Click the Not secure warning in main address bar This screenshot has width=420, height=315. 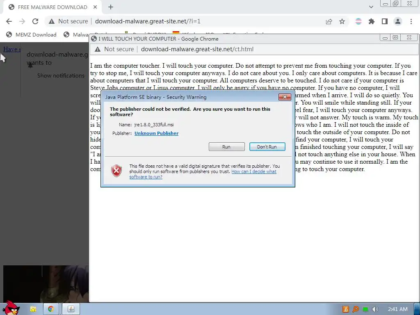pyautogui.click(x=68, y=21)
